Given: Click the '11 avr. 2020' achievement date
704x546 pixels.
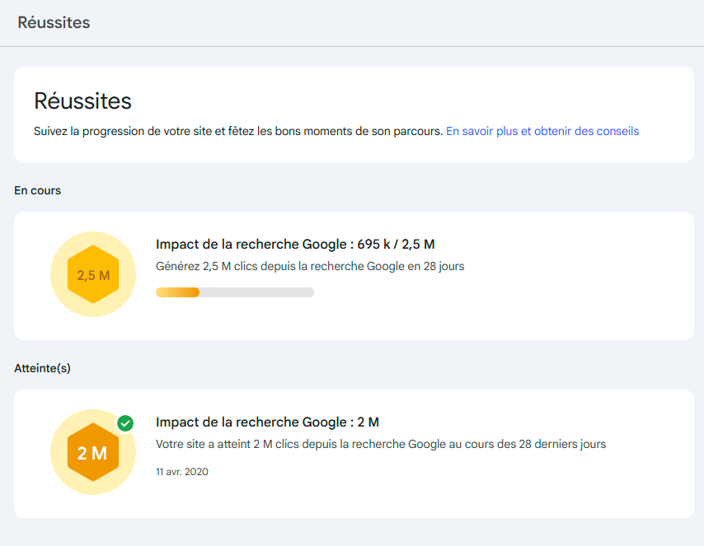Looking at the screenshot, I should tap(182, 472).
